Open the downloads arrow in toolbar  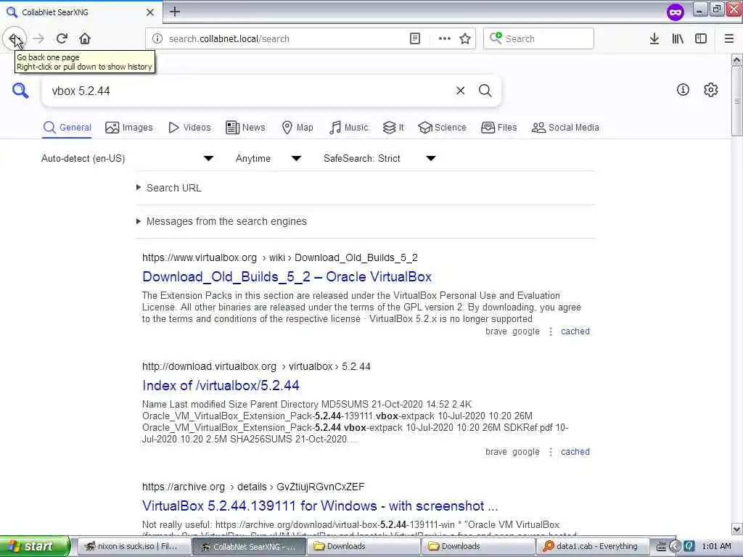click(654, 38)
